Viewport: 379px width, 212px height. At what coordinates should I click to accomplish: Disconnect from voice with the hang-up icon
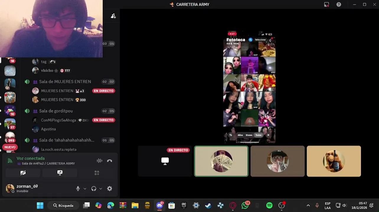[110, 161]
